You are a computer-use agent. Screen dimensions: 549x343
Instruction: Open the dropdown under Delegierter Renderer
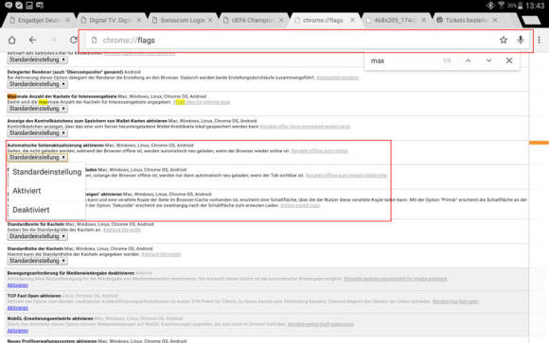click(38, 84)
